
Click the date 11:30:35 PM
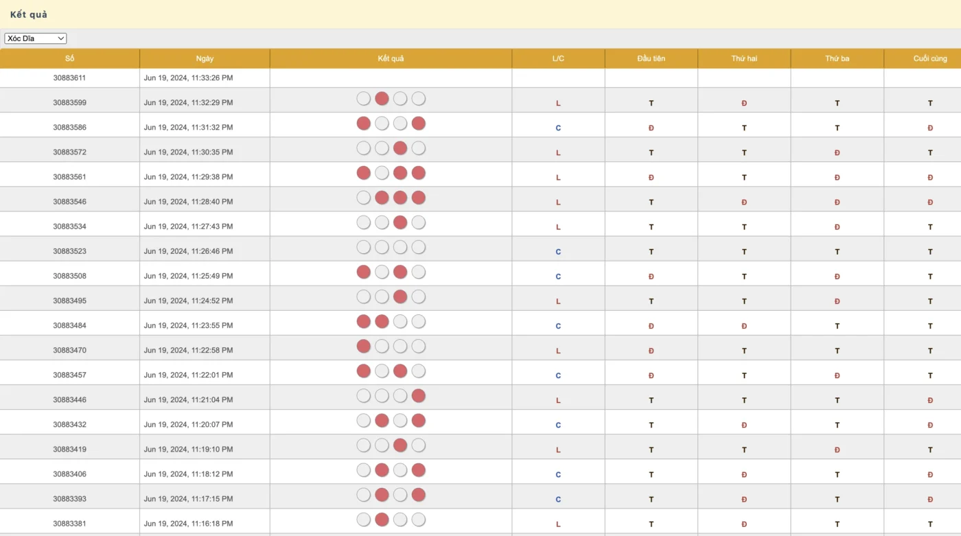pyautogui.click(x=188, y=152)
